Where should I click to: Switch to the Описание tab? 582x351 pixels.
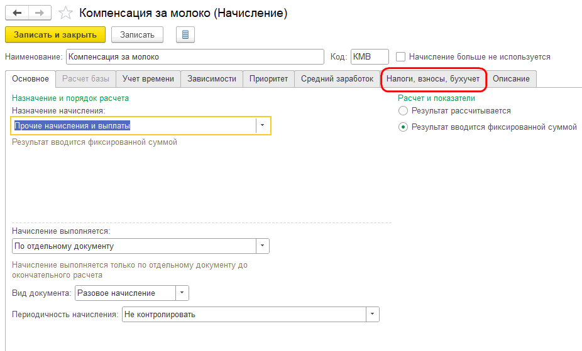click(511, 79)
